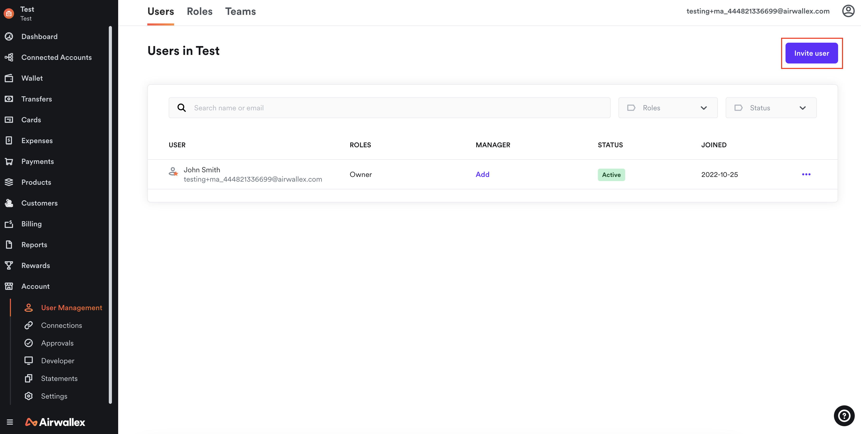Click the Rewards trophy icon
Screen dimensions: 861x434
click(x=9, y=266)
